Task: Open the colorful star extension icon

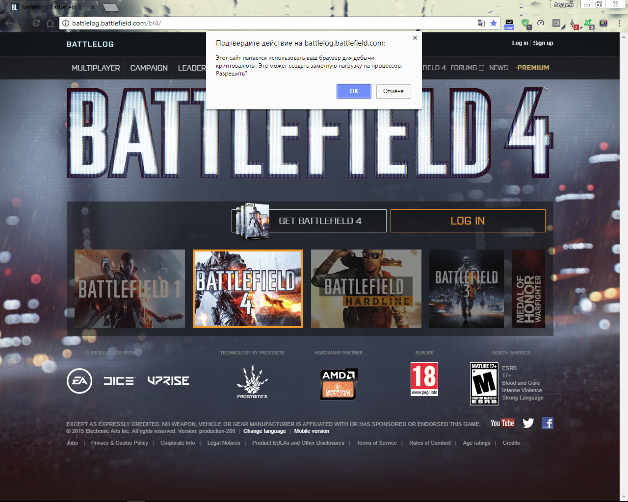Action: point(603,23)
